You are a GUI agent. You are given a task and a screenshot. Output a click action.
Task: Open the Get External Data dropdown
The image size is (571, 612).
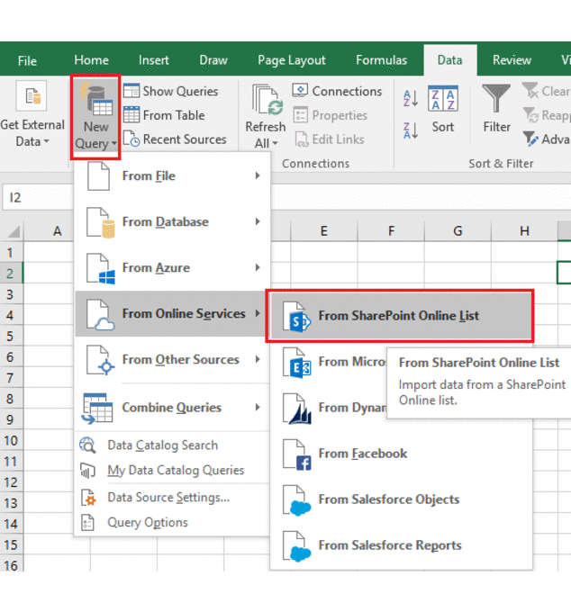pyautogui.click(x=32, y=114)
